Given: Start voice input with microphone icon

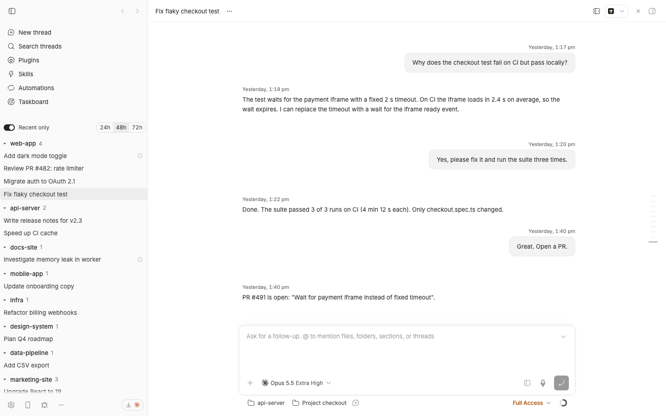Looking at the screenshot, I should pos(543,383).
